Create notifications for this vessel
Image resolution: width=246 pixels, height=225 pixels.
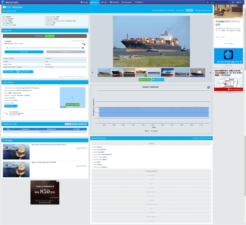pos(163,10)
